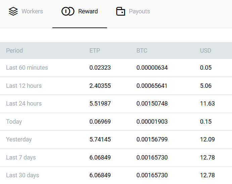Viewport: 232px width, 184px height.
Task: Click the USD value 11.63
Action: pyautogui.click(x=207, y=104)
